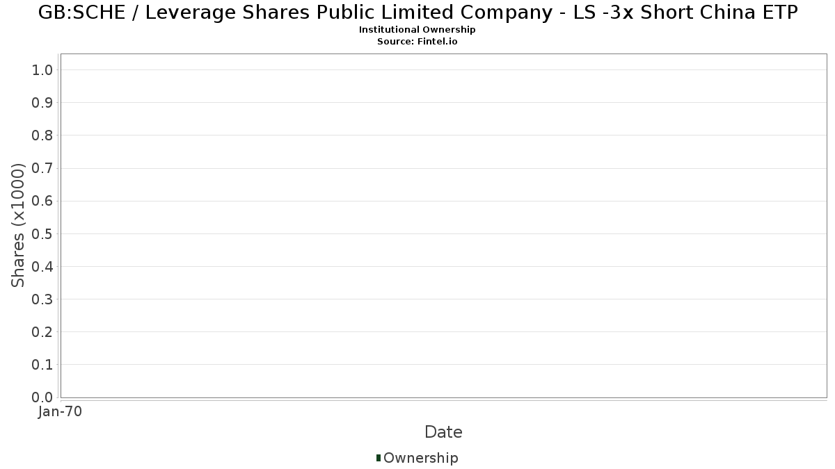Click the 0.5 y-axis tick label
835x469 pixels.
42,233
